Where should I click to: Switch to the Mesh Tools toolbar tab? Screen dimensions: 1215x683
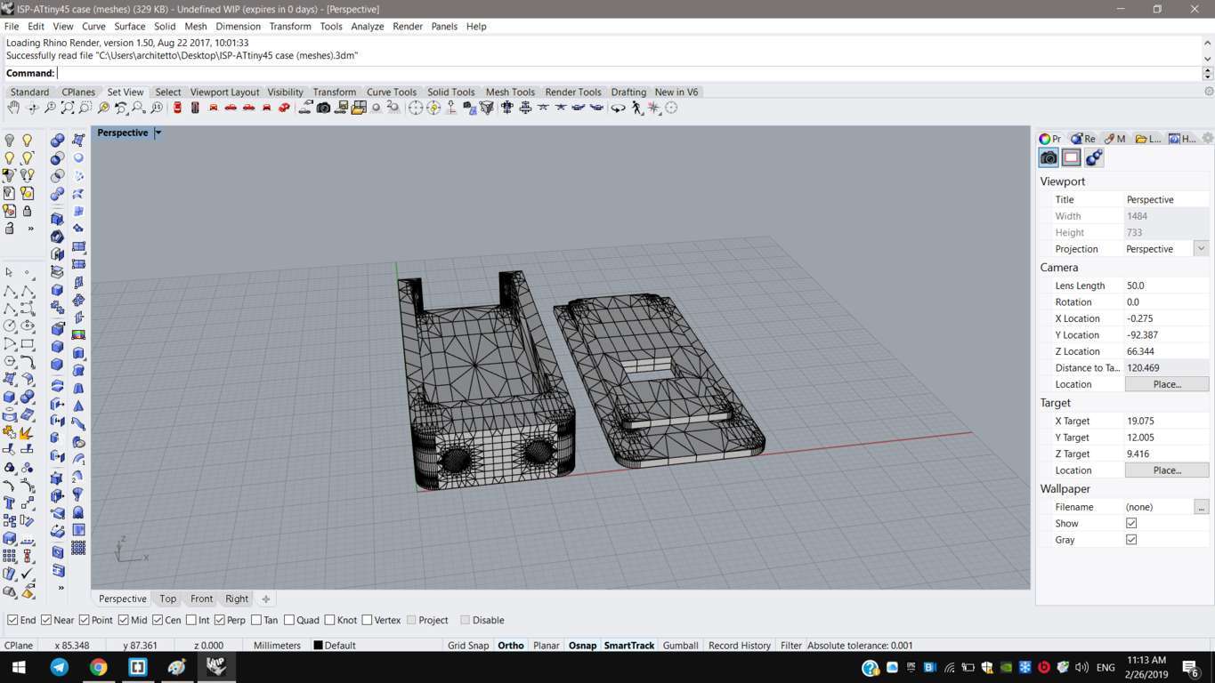click(510, 92)
